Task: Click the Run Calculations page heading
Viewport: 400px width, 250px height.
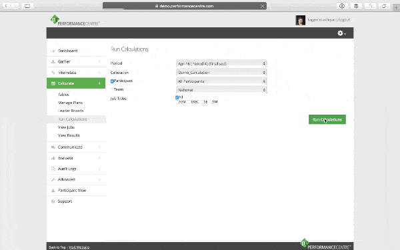Action: pos(129,49)
